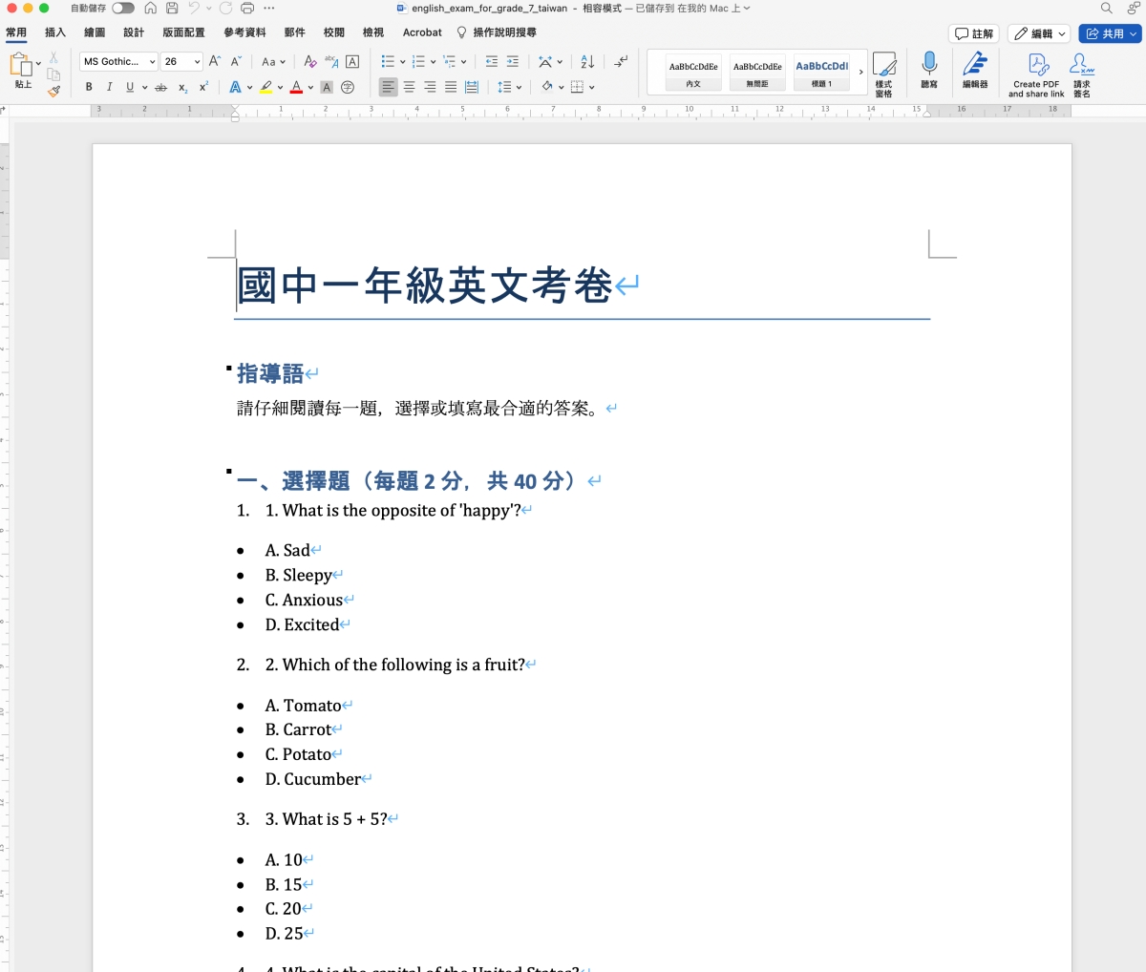The height and width of the screenshot is (972, 1146).
Task: Open the Acrobat tab
Action: point(422,32)
